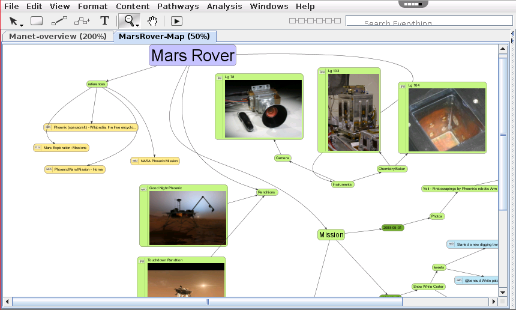Open the Edit menu
516x310 pixels.
(34, 6)
